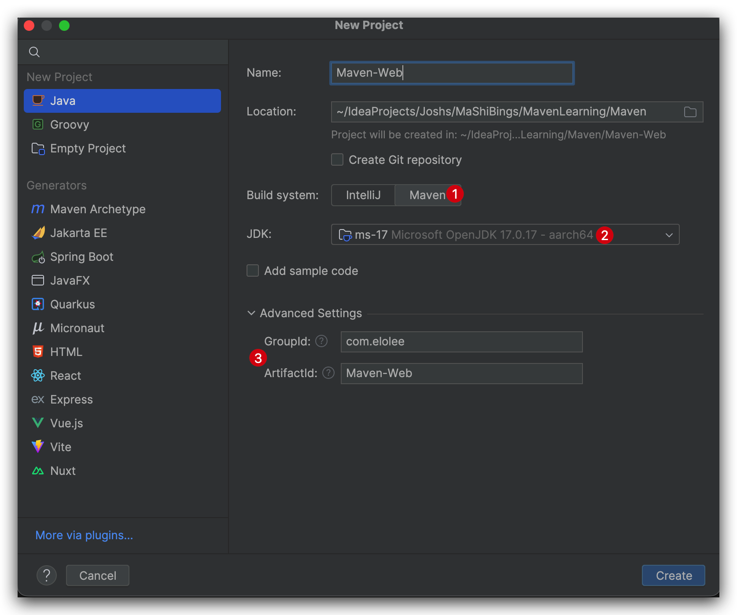Image resolution: width=737 pixels, height=615 pixels.
Task: Close the New Project dialog window
Action: coord(29,26)
